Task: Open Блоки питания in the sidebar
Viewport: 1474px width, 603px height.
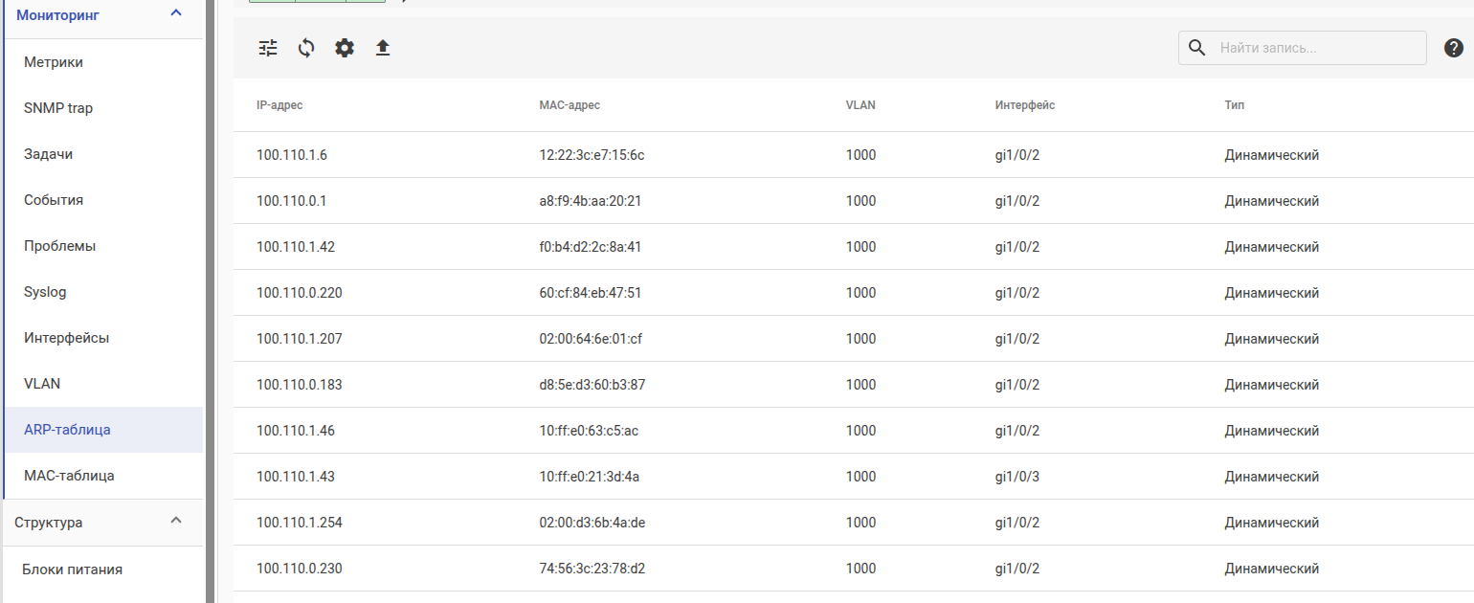Action: (x=73, y=569)
